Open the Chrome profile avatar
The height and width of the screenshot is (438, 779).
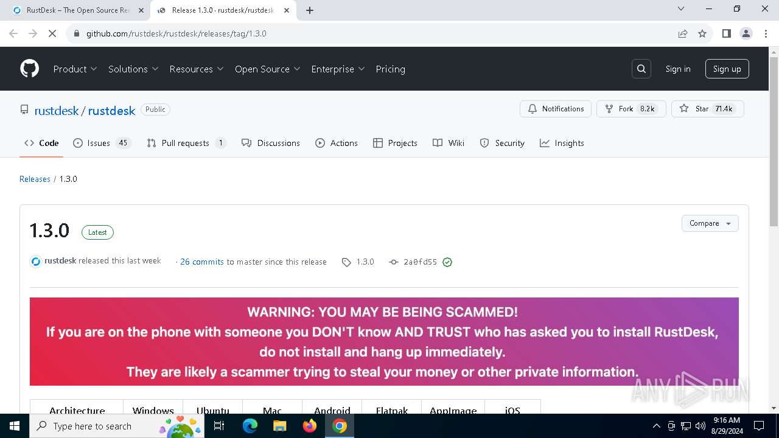pyautogui.click(x=746, y=33)
